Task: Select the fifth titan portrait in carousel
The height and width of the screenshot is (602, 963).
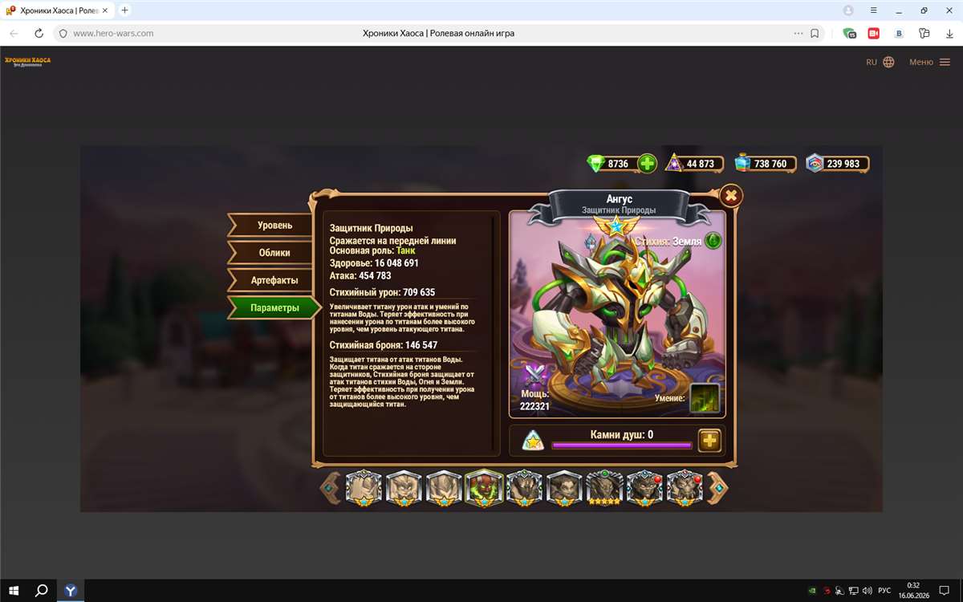Action: point(525,488)
